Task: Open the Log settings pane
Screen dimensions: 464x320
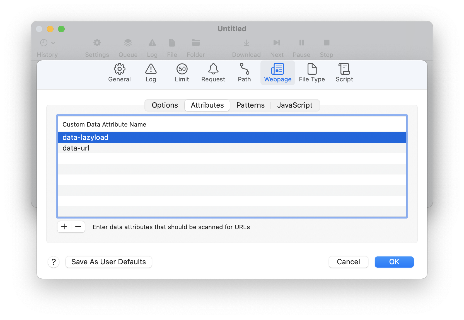Action: point(151,73)
